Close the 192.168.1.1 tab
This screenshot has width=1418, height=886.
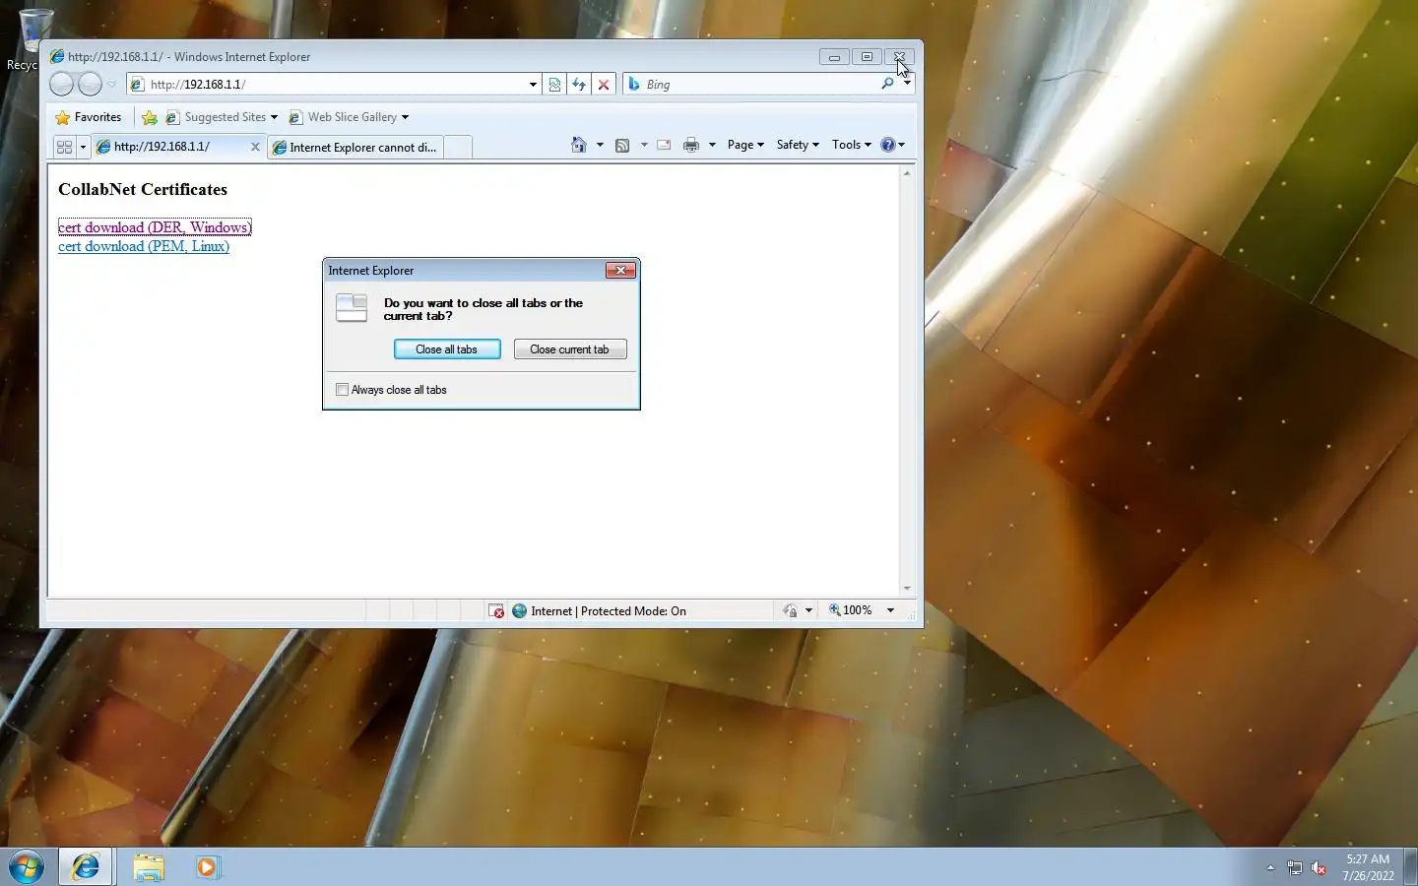point(255,147)
